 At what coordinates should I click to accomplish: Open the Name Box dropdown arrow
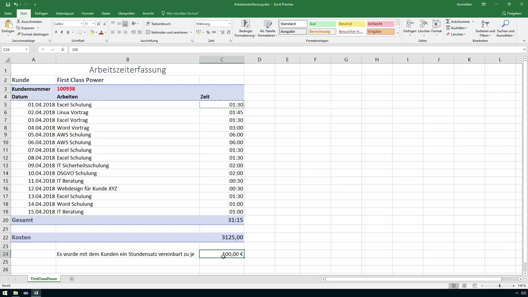click(x=26, y=50)
